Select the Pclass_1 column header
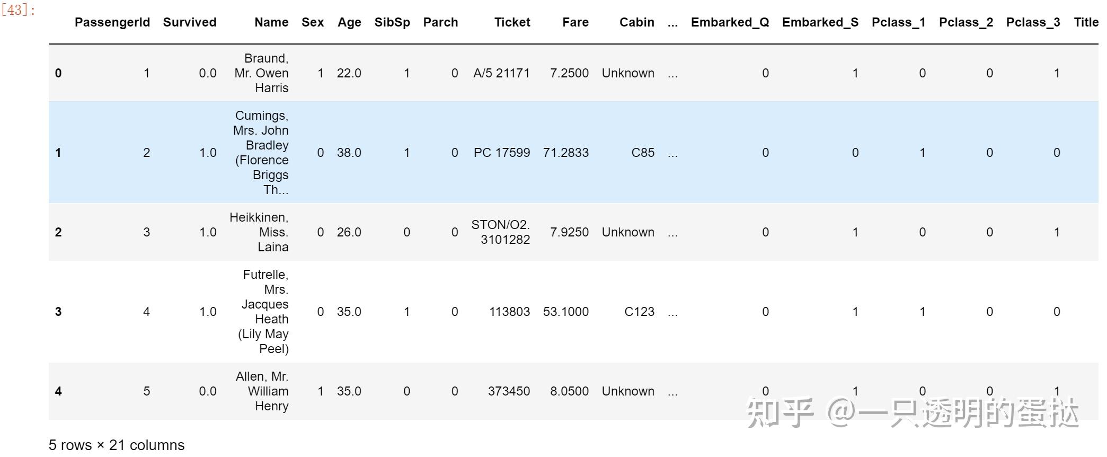 point(899,22)
